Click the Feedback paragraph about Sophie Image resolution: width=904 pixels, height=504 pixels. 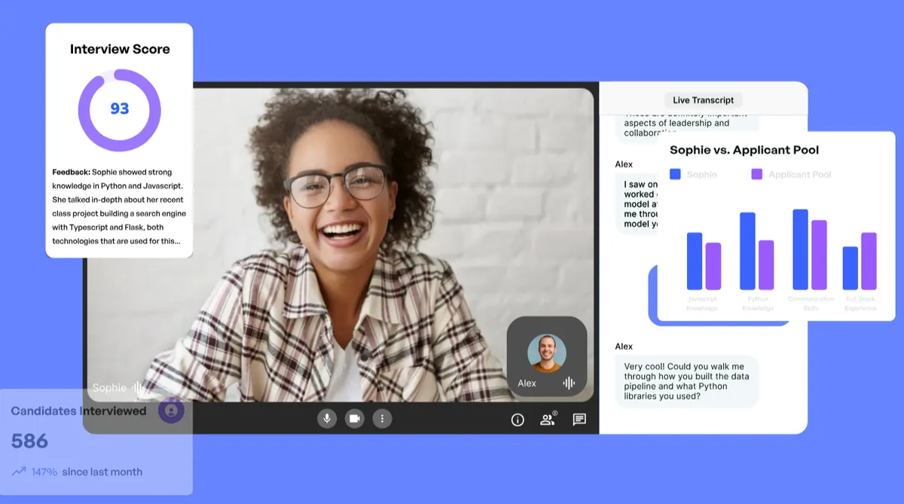[x=119, y=207]
